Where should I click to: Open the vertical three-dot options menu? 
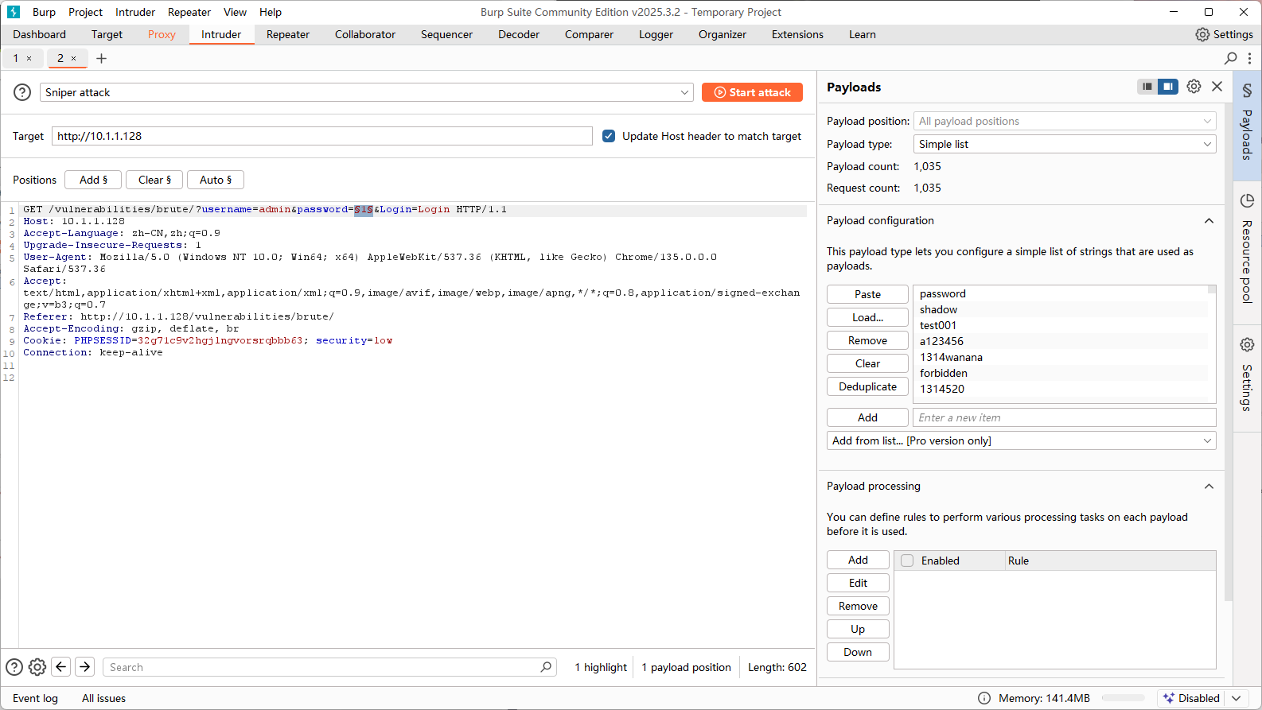click(x=1250, y=58)
